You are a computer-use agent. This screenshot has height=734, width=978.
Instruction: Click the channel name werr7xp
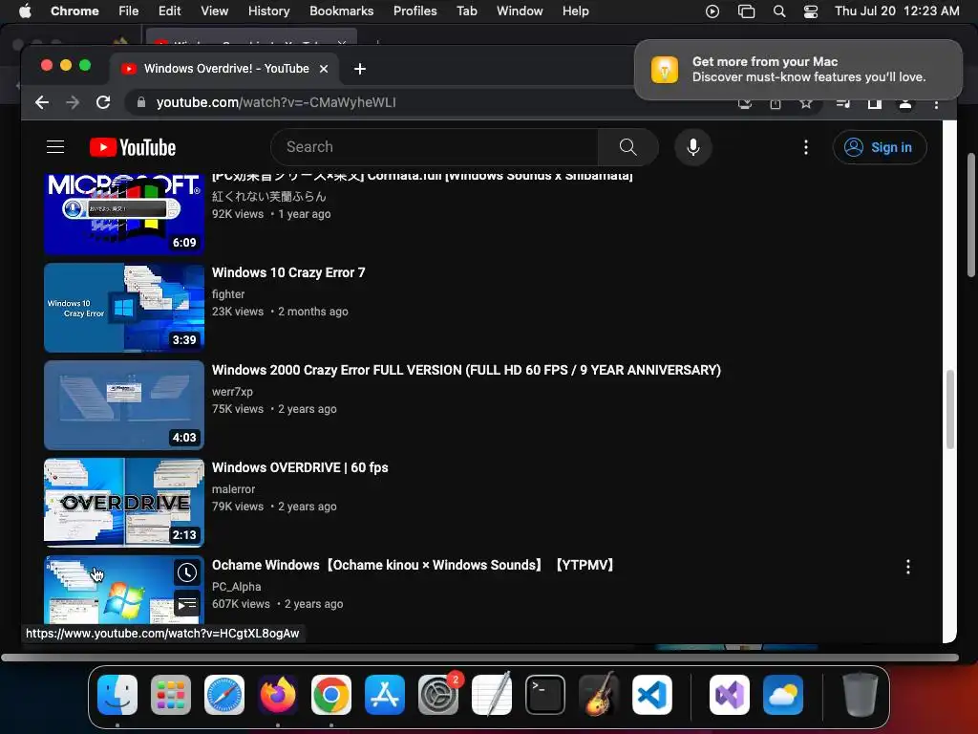coord(232,392)
